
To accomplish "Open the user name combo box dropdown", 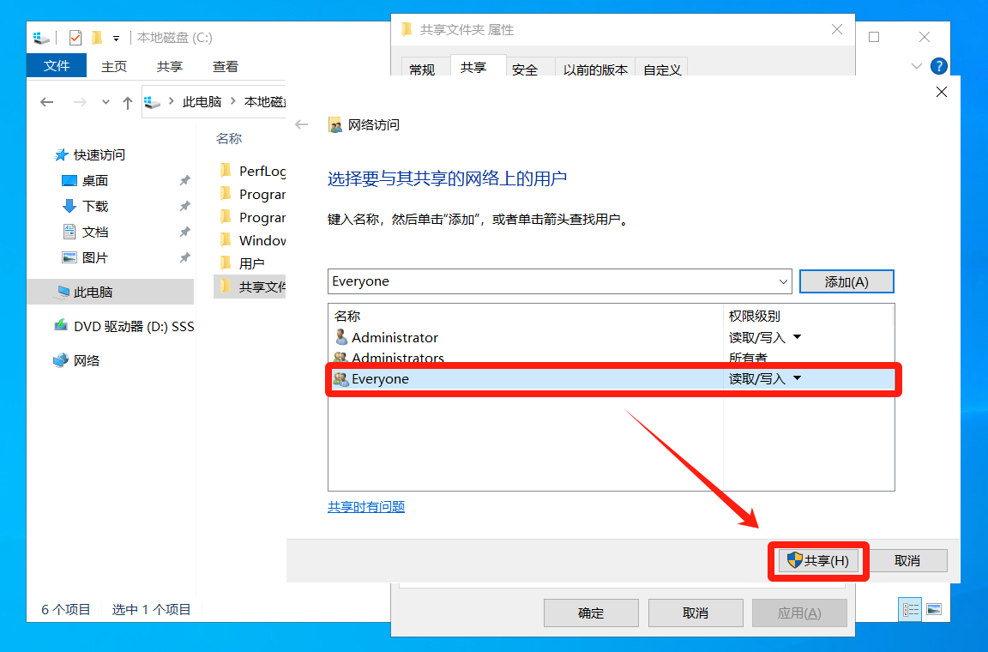I will 783,281.
